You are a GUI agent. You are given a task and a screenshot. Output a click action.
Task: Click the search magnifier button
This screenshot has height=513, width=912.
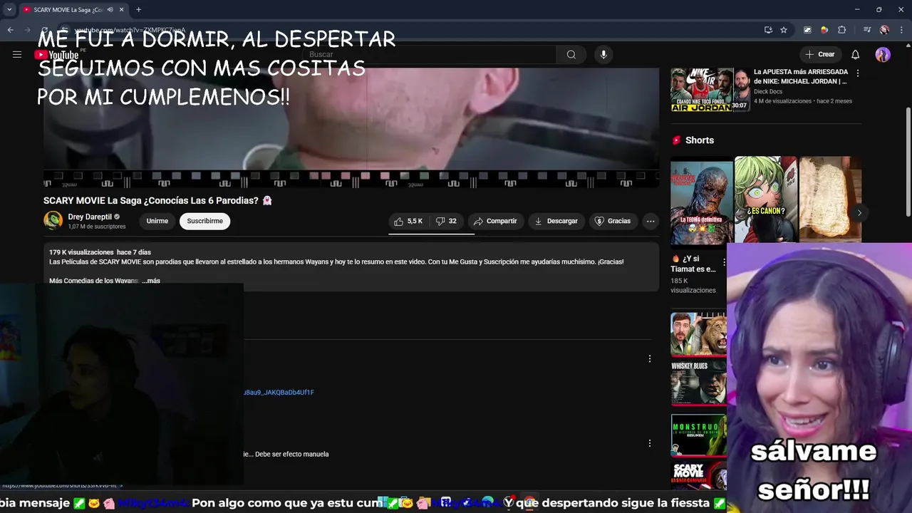click(x=571, y=55)
